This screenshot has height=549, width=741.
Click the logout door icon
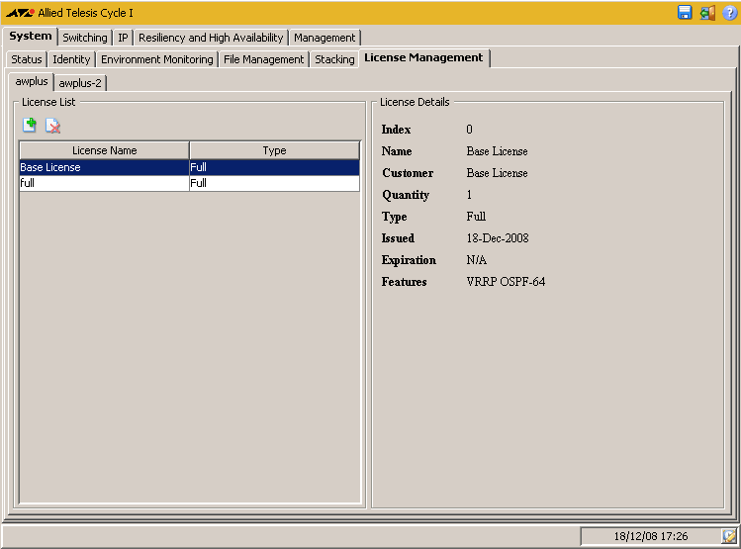(707, 13)
